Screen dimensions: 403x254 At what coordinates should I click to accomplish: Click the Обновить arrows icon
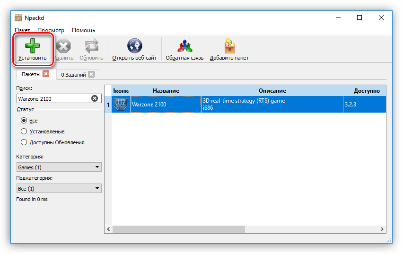(91, 46)
